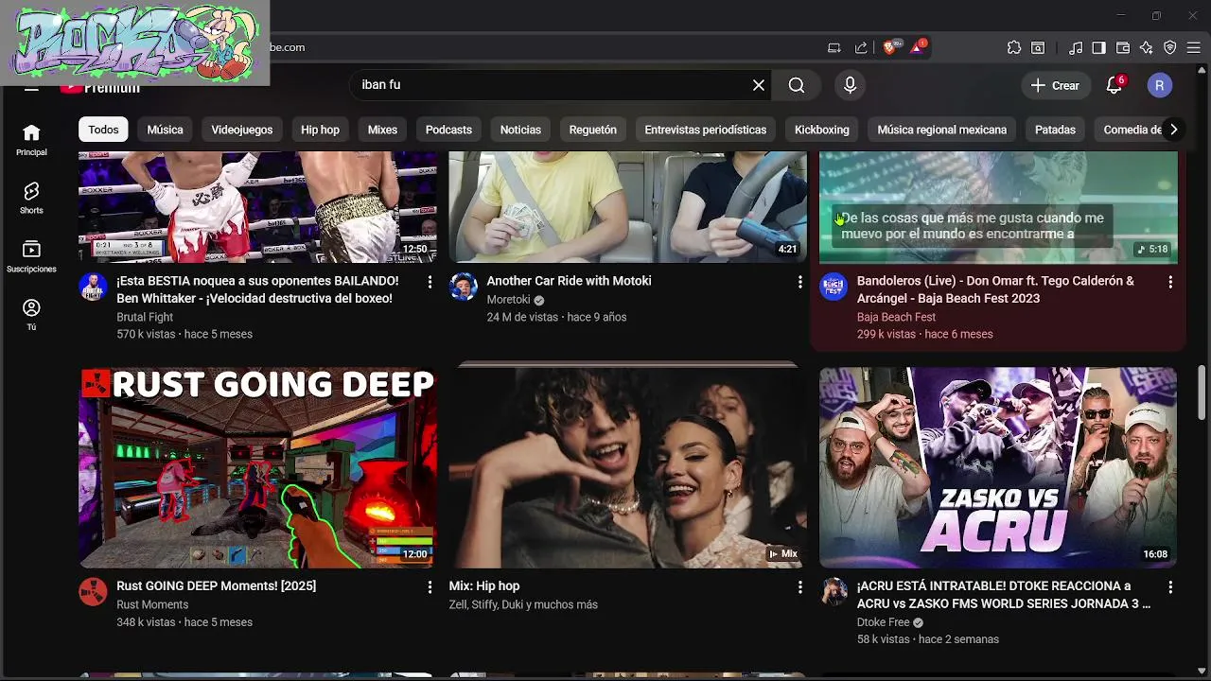
Task: Show more filter chips with right arrow
Action: click(x=1173, y=130)
